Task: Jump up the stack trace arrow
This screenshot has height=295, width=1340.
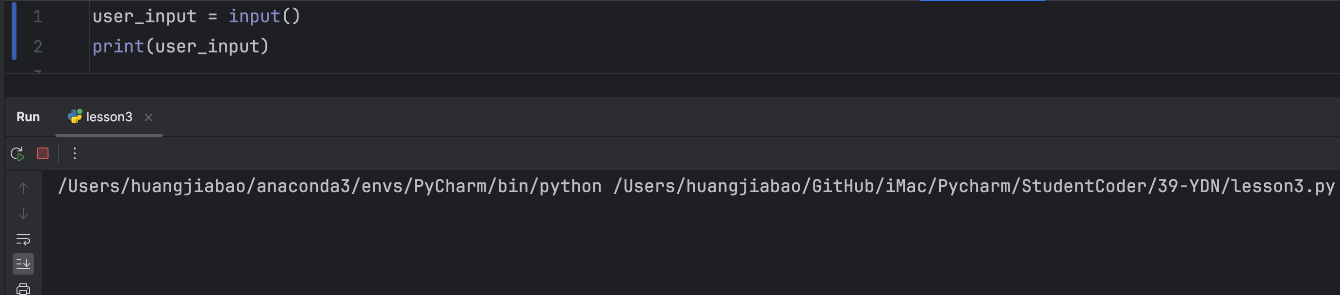Action: pos(23,188)
